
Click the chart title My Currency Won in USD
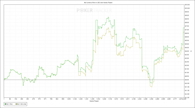[x=98, y=2]
